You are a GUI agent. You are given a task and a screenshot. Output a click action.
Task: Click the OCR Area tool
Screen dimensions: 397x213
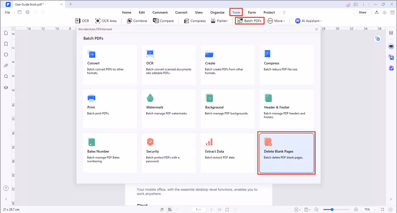[x=106, y=21]
